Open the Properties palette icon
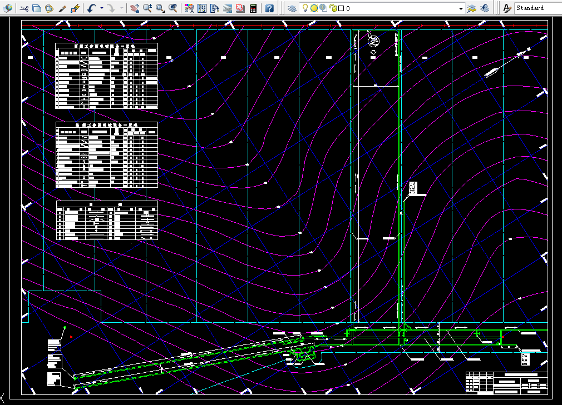Viewport: 562px width, 405px height. (x=189, y=8)
